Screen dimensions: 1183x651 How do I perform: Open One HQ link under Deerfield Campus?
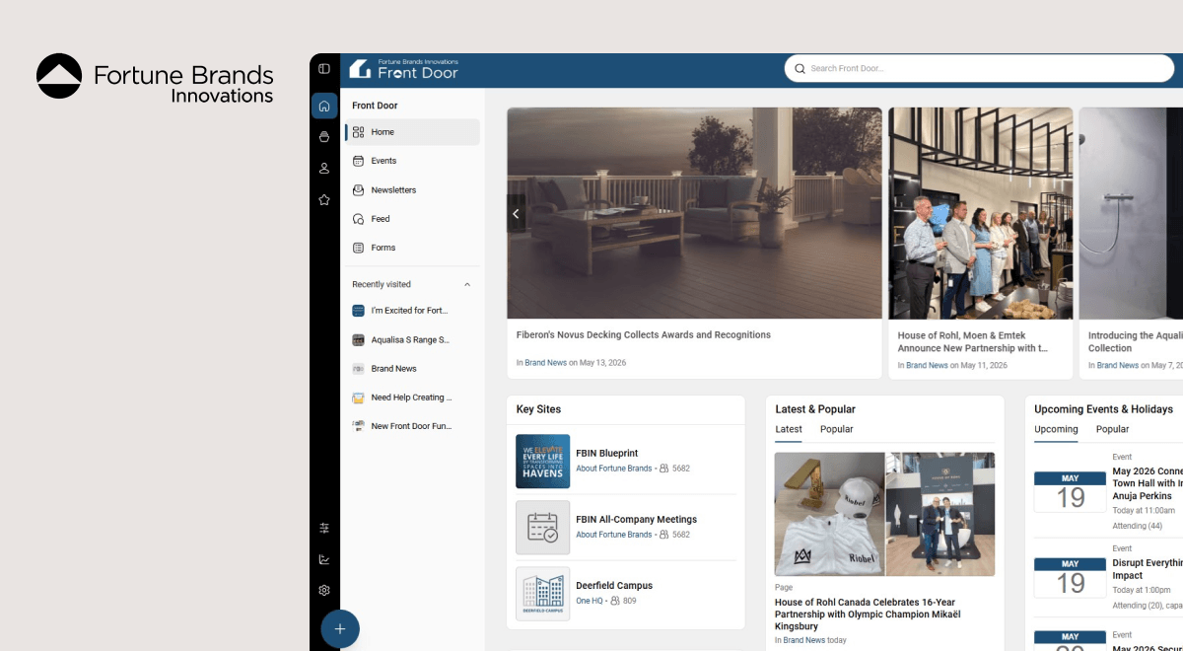[x=589, y=601]
